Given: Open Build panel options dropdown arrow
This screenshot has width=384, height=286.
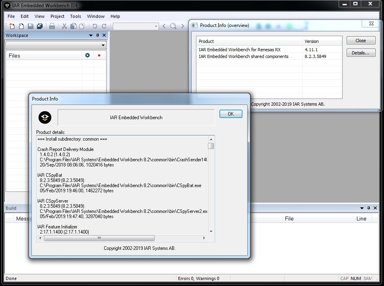Looking at the screenshot, I should [362, 208].
